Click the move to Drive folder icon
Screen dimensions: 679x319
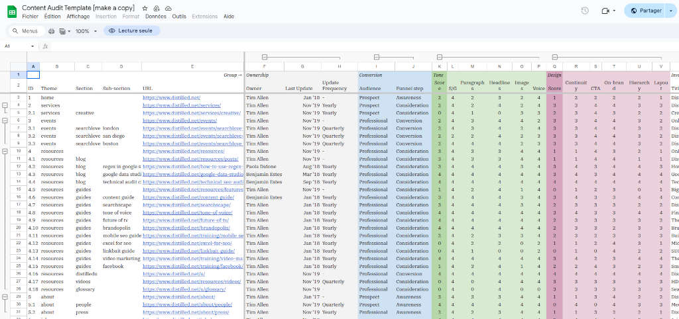pyautogui.click(x=156, y=7)
